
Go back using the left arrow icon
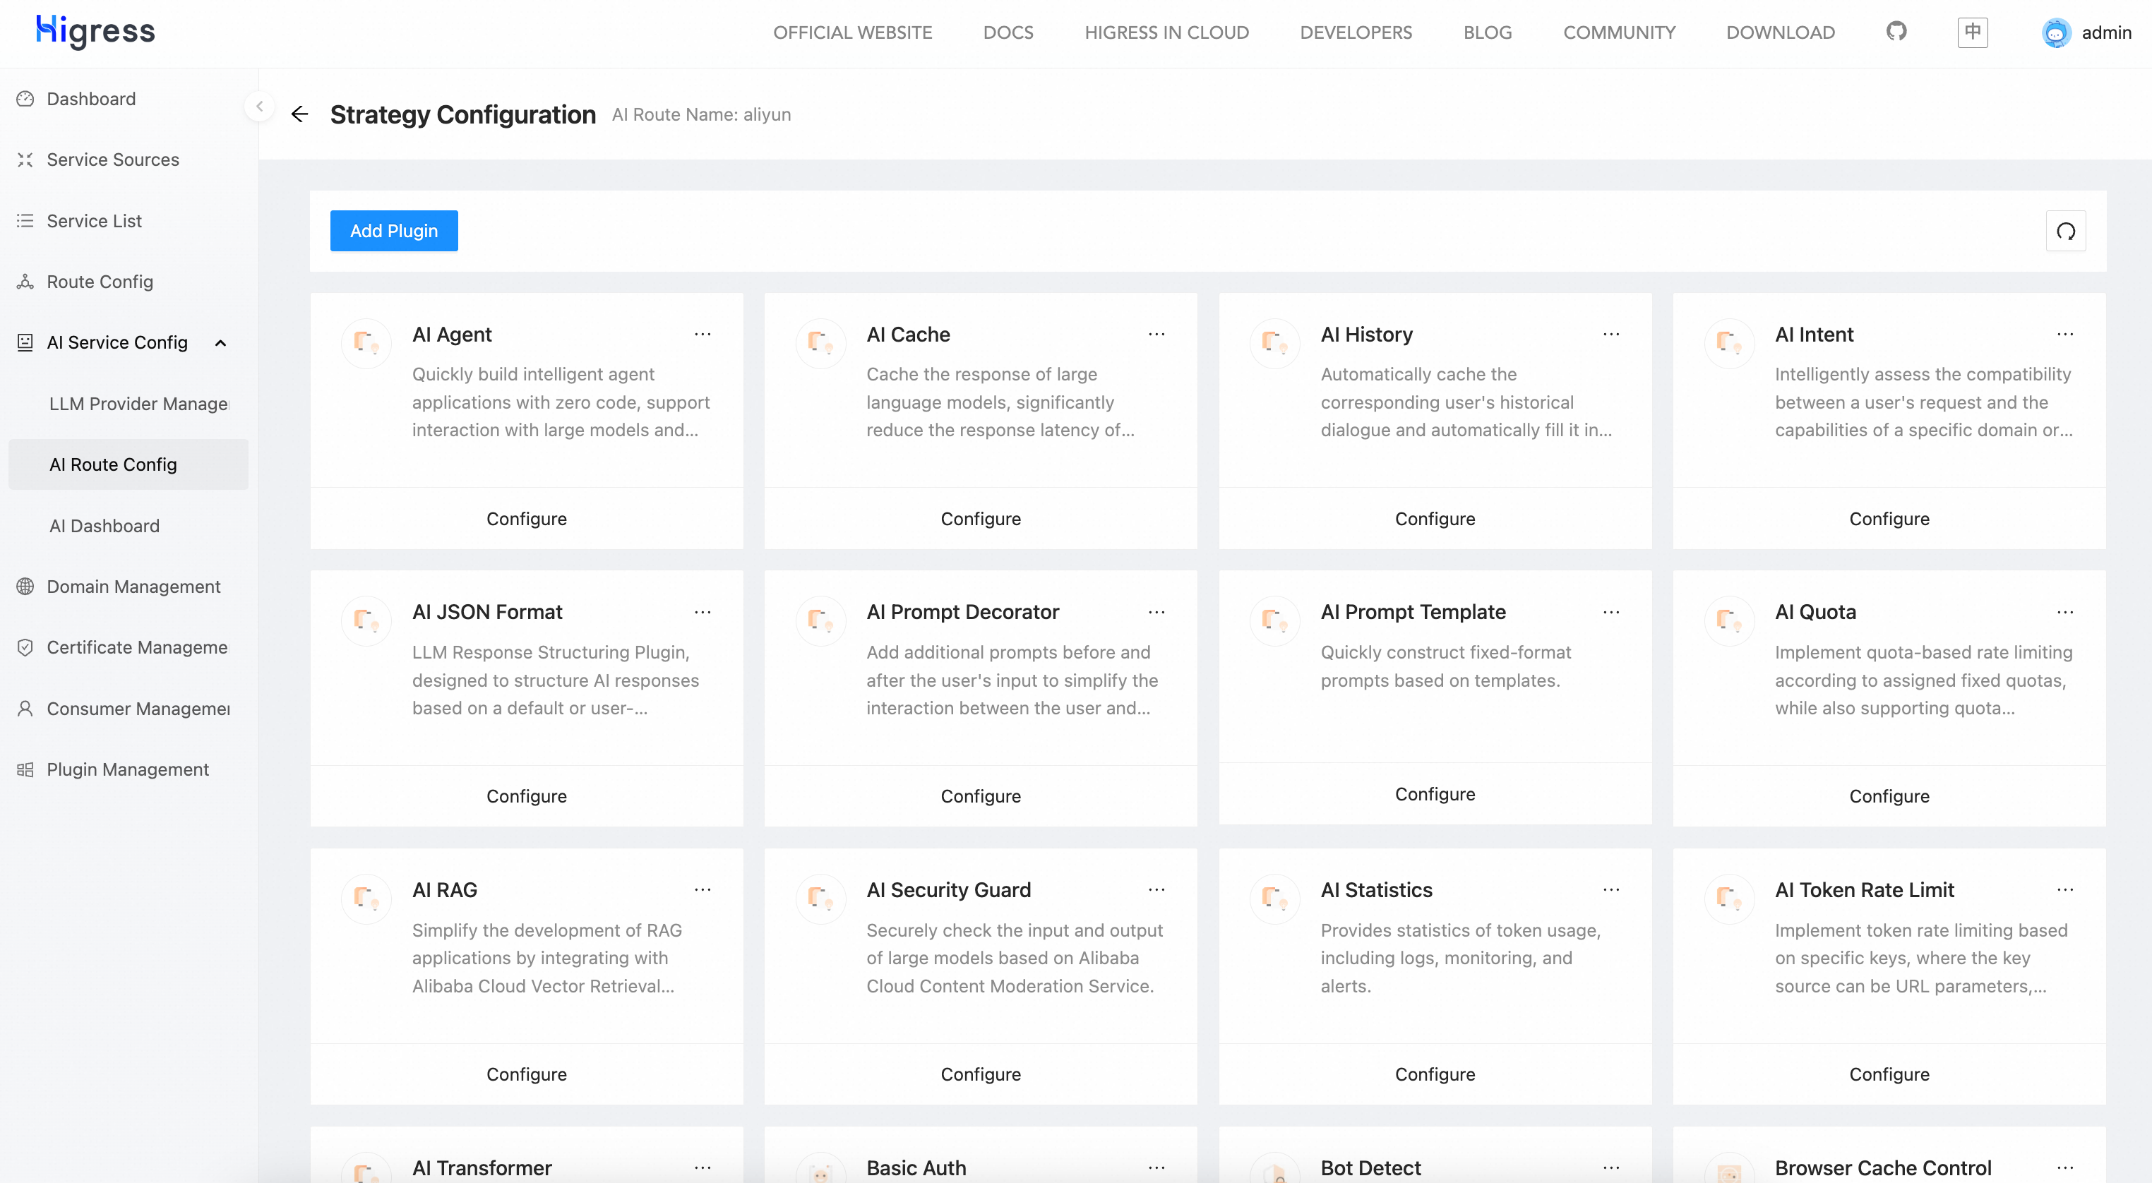tap(300, 114)
